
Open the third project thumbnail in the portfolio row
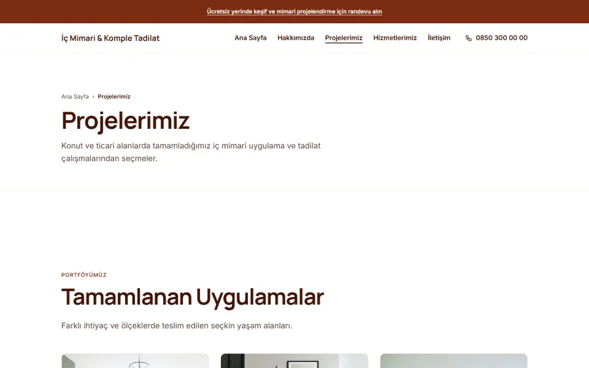454,361
